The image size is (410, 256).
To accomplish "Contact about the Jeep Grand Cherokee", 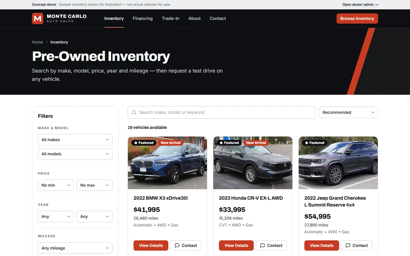I will (357, 245).
